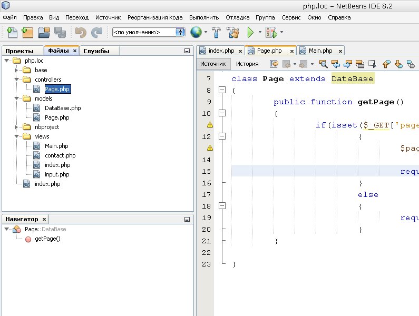Toggle highlight search results icon
Image resolution: width=419 pixels, height=316 pixels.
click(x=360, y=64)
